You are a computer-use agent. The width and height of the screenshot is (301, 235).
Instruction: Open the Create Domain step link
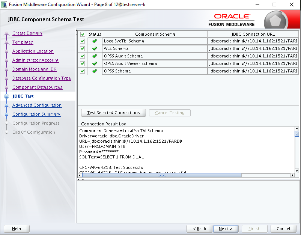(x=27, y=33)
